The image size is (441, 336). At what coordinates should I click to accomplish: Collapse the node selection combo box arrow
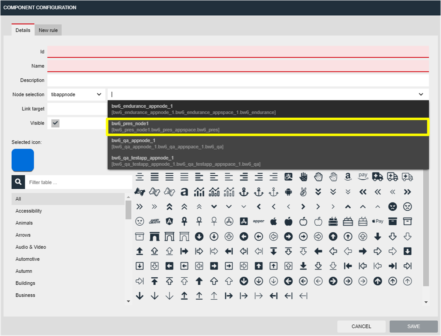[x=421, y=94]
